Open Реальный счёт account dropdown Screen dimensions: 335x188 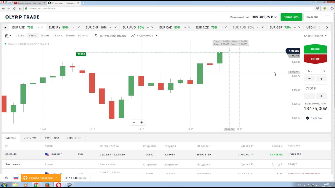(x=253, y=17)
